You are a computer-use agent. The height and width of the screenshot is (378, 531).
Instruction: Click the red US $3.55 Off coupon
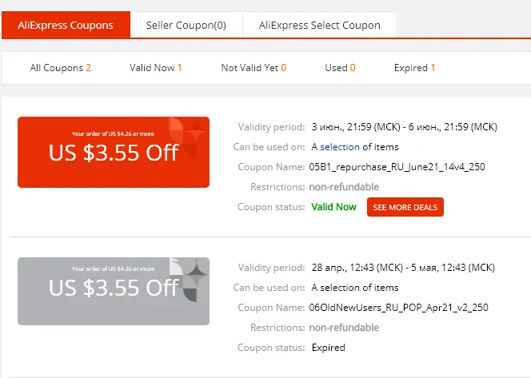(x=114, y=152)
